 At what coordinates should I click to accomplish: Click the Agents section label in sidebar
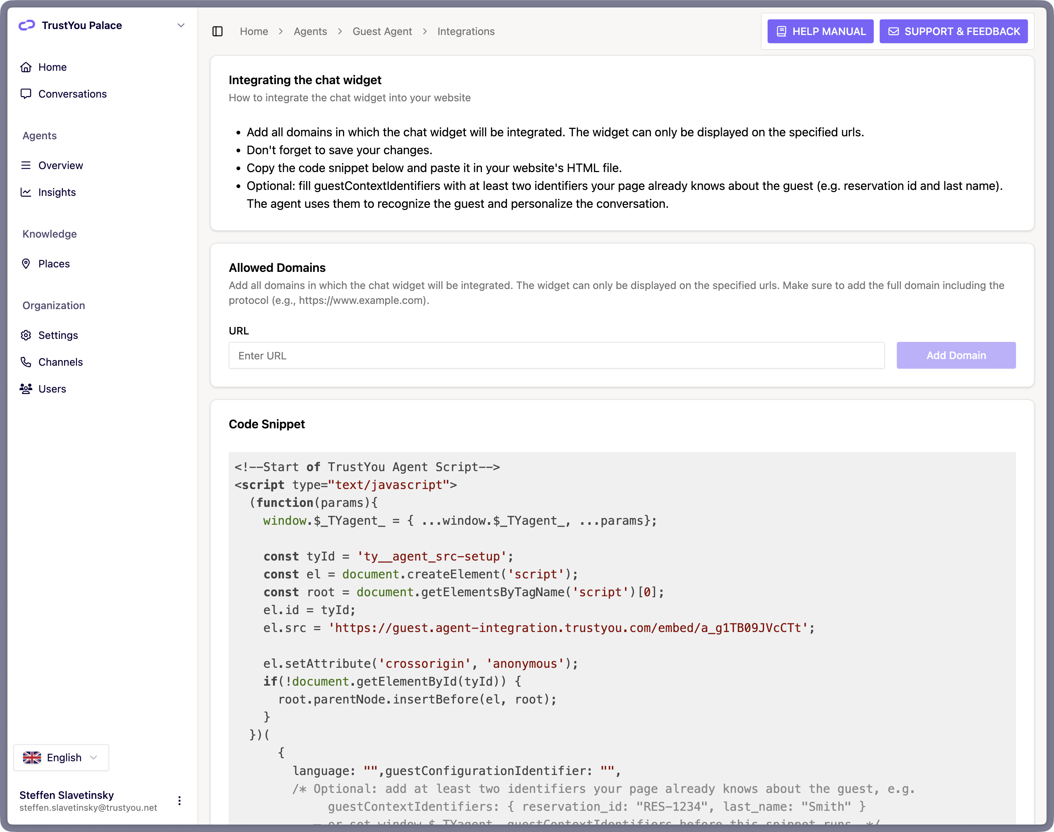39,136
